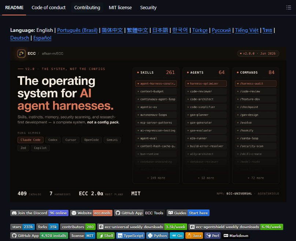
Task: Click the Python logo badge icon
Action: (x=150, y=236)
